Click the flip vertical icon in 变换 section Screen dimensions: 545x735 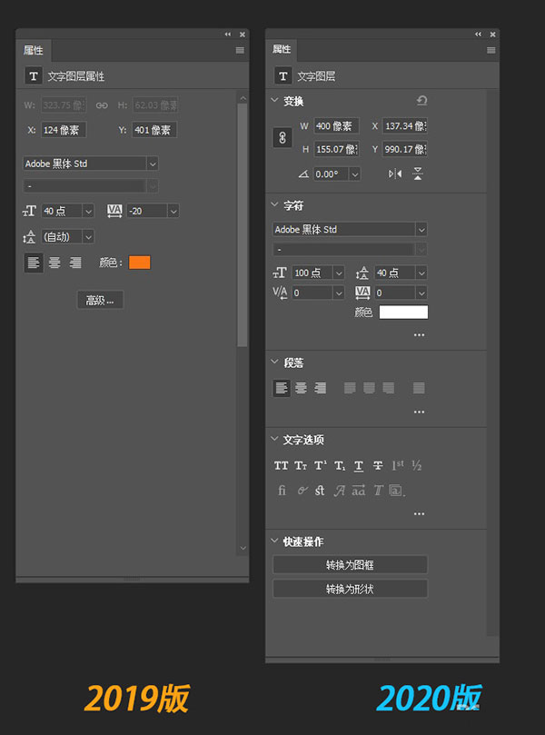[x=418, y=174]
